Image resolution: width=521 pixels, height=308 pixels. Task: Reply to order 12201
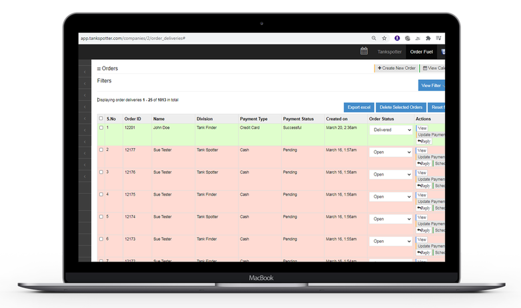(x=424, y=142)
